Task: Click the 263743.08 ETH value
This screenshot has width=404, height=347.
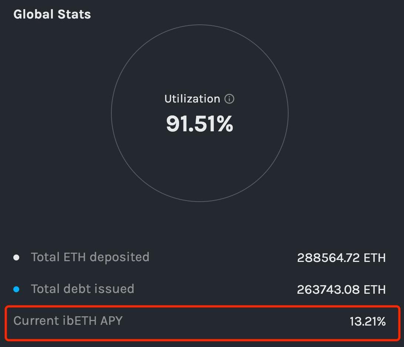Action: click(x=341, y=289)
